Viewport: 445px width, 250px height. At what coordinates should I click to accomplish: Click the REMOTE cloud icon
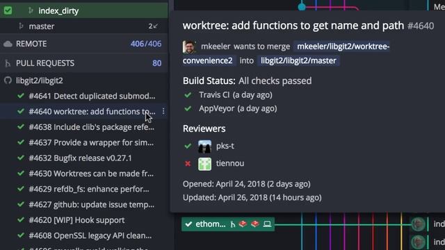8,44
